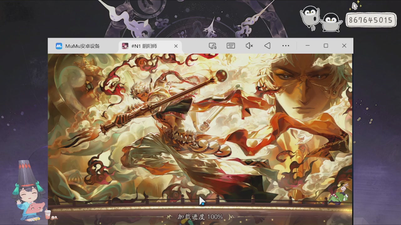Maximize the MuMu emulator window
The width and height of the screenshot is (401, 225).
[x=326, y=46]
